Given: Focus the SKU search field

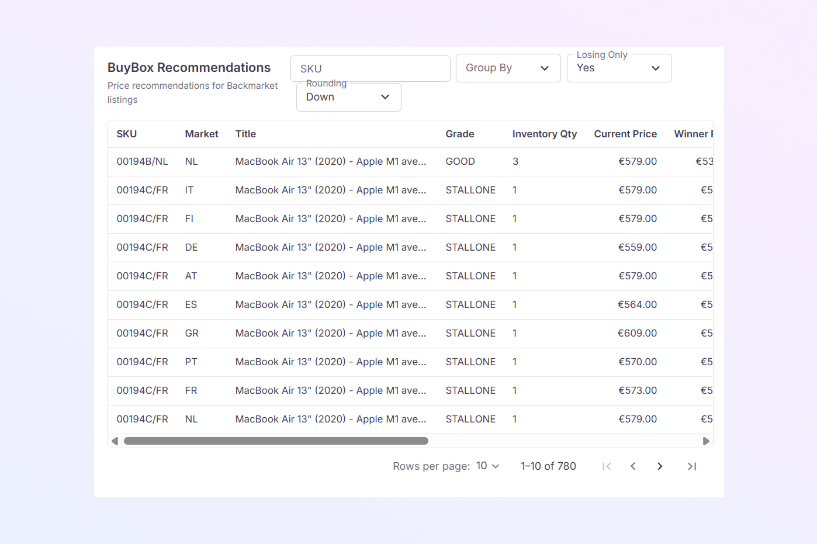Looking at the screenshot, I should [370, 68].
